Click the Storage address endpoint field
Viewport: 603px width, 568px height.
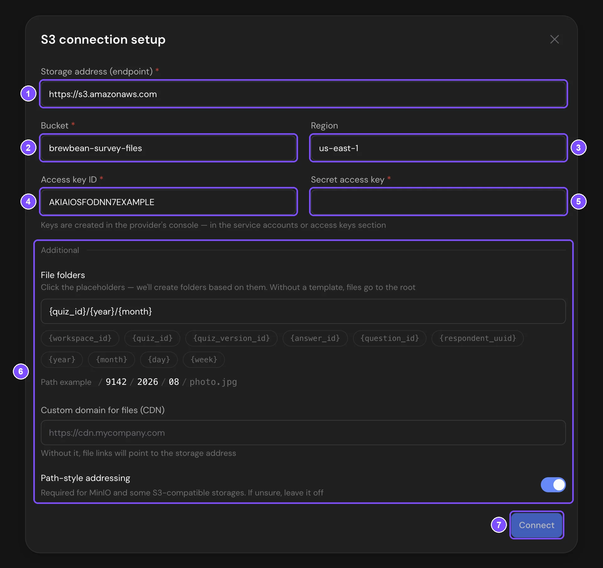tap(303, 94)
